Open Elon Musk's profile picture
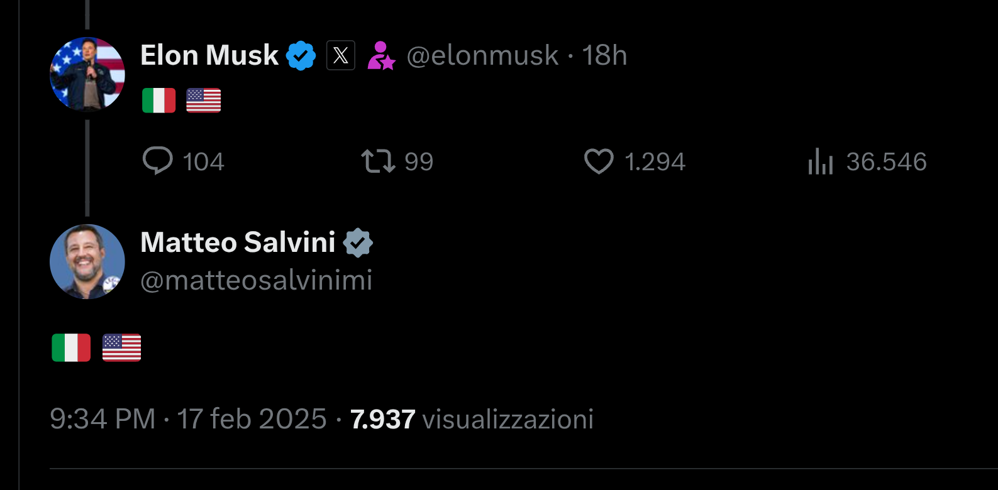This screenshot has height=490, width=998. (x=87, y=74)
